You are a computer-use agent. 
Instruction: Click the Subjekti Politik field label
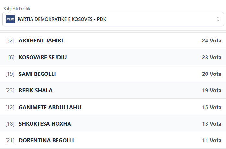[17, 8]
